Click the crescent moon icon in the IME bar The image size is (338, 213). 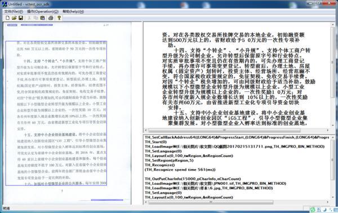coord(324,210)
